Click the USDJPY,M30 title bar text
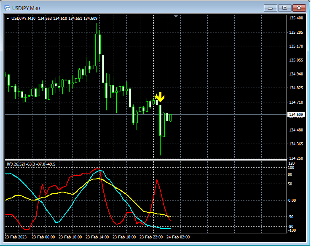 point(26,8)
